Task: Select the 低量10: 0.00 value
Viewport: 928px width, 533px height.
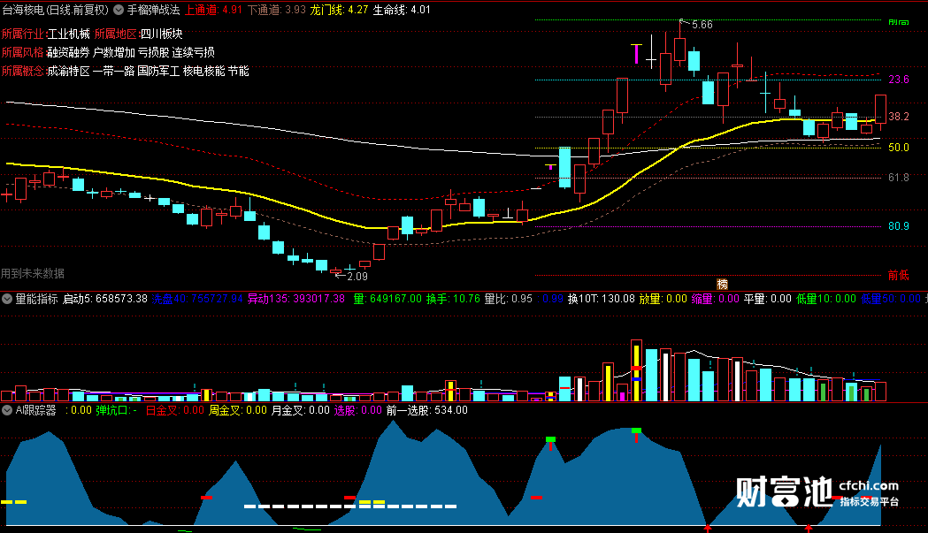Action: pyautogui.click(x=826, y=299)
